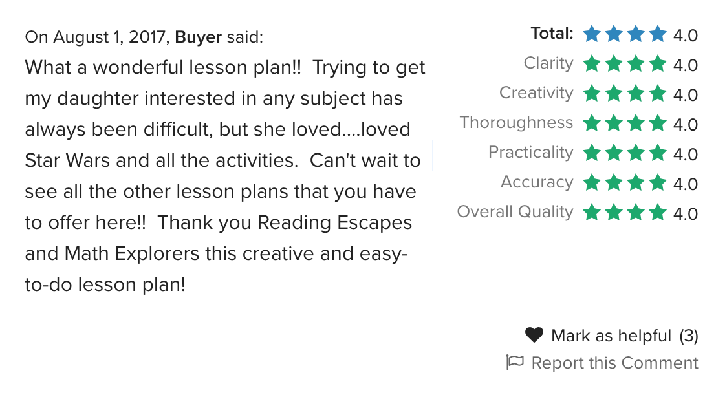Image resolution: width=727 pixels, height=406 pixels.
Task: Click the 4.0 score beside Creativity
Action: (x=685, y=95)
